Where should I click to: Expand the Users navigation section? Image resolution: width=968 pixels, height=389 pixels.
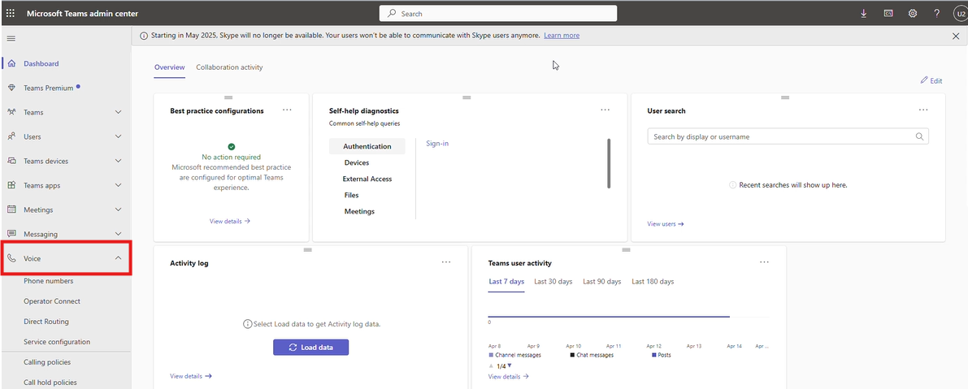[119, 137]
